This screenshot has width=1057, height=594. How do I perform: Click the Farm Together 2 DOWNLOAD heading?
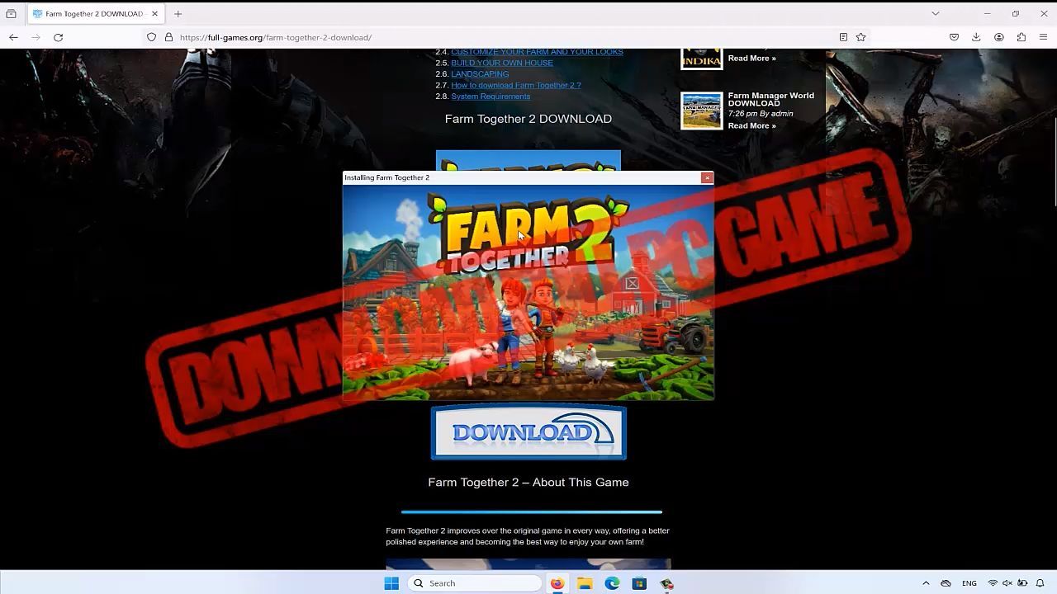(x=528, y=119)
